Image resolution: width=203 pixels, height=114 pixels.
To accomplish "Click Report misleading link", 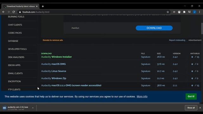I will tap(177, 40).
